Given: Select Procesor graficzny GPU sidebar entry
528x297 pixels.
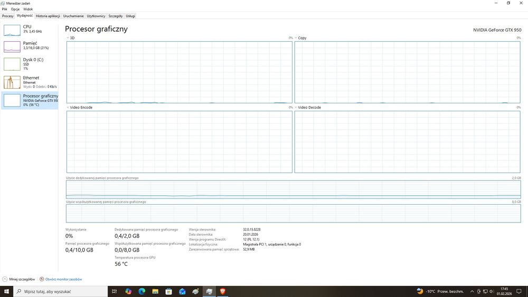Looking at the screenshot, I should coord(30,100).
